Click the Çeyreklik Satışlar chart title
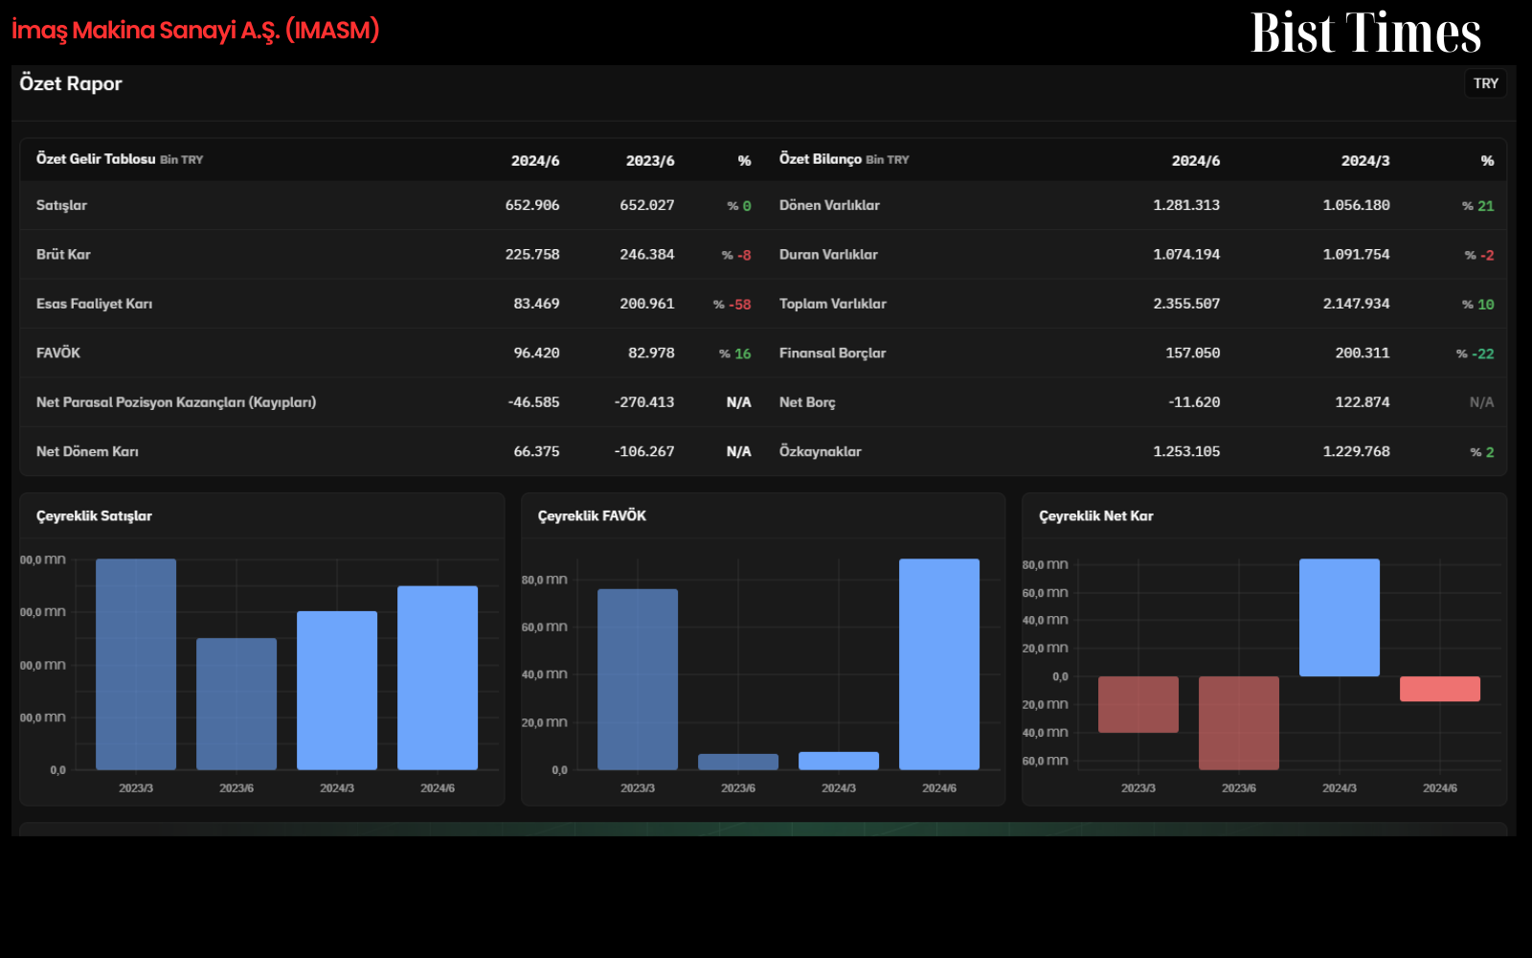The image size is (1532, 958). [94, 515]
